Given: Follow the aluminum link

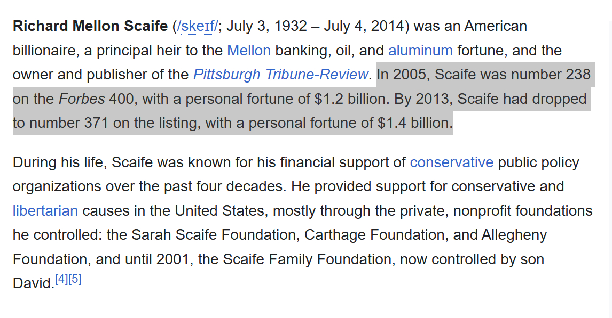Looking at the screenshot, I should point(420,51).
